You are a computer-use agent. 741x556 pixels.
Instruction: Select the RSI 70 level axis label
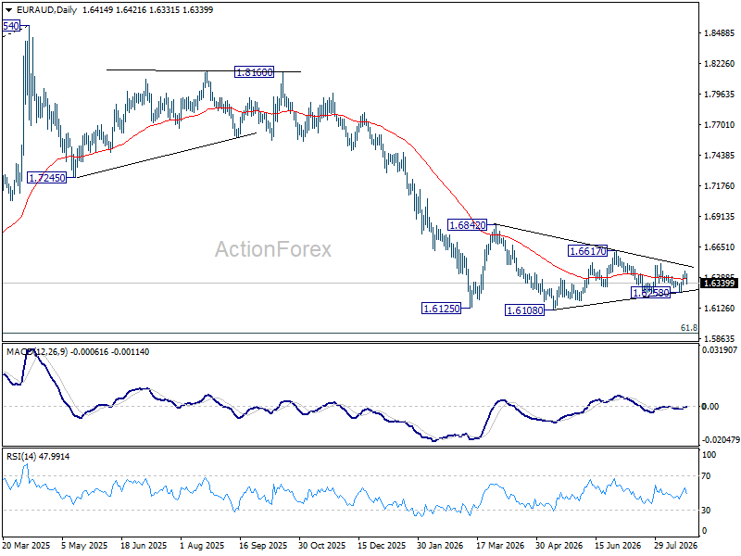pyautogui.click(x=706, y=476)
